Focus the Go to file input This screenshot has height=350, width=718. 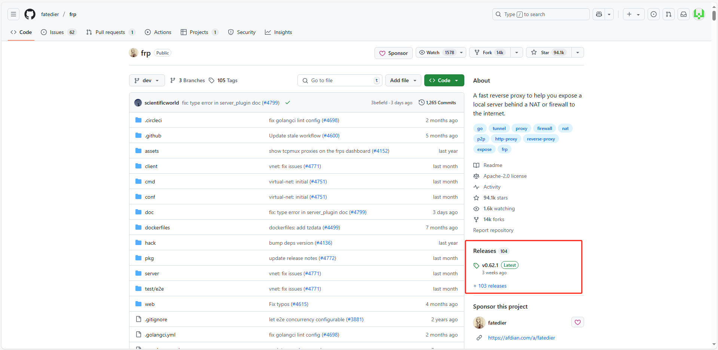[x=340, y=80]
